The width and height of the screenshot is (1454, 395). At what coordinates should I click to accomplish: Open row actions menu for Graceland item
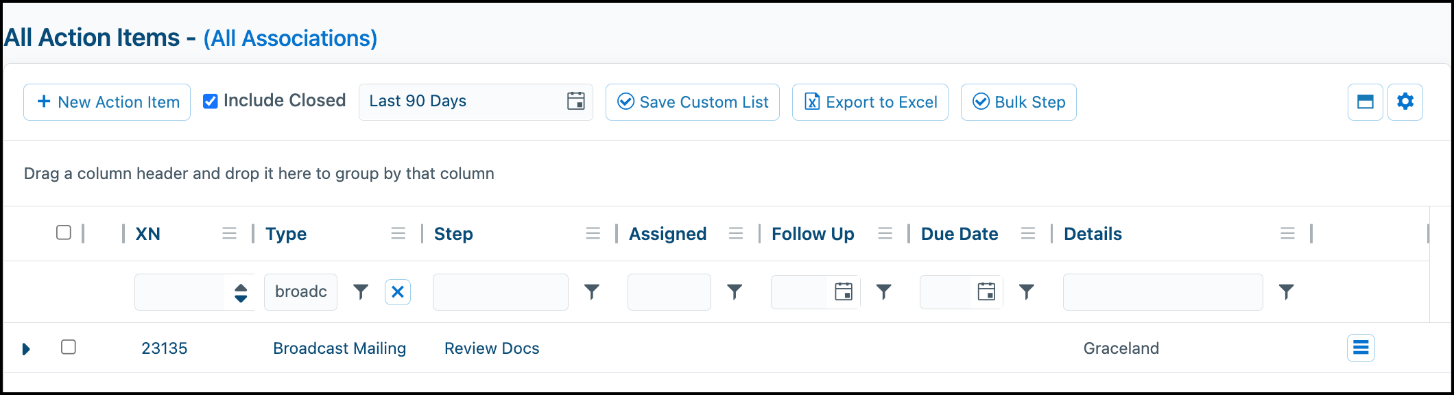point(1361,348)
